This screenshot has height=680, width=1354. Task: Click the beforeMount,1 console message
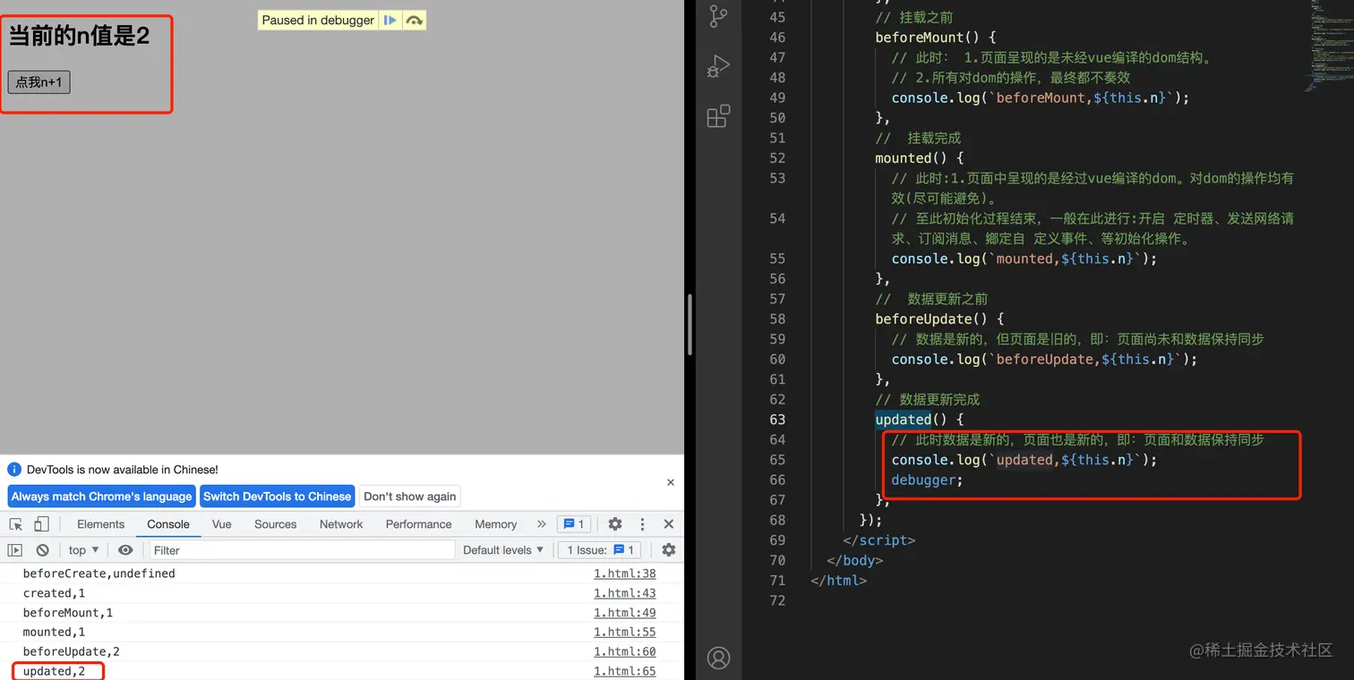pyautogui.click(x=68, y=613)
